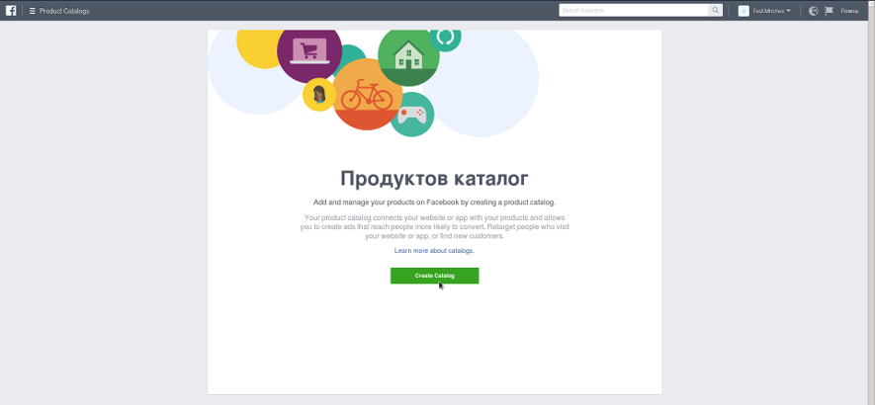
Task: Open the globe notifications icon
Action: point(813,11)
